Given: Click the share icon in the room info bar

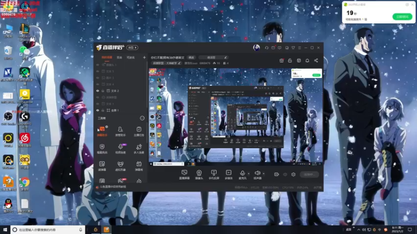Looking at the screenshot, I should [x=316, y=60].
